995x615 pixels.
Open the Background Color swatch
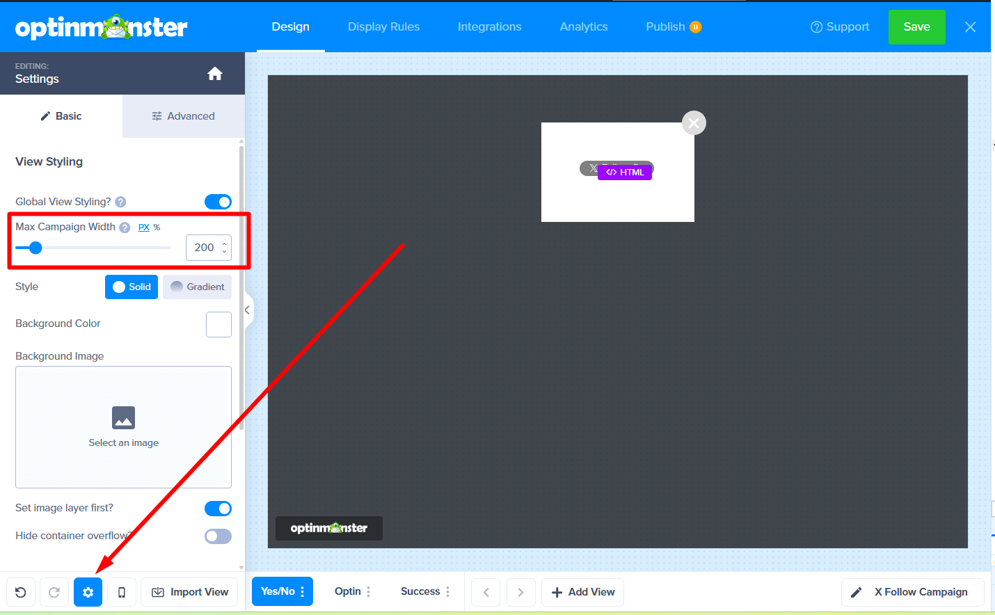coord(218,325)
